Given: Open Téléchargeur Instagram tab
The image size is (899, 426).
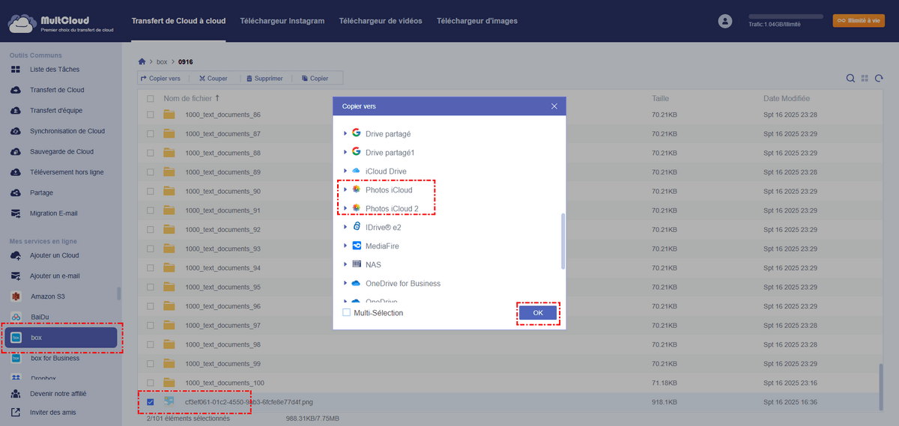Looking at the screenshot, I should (x=282, y=21).
